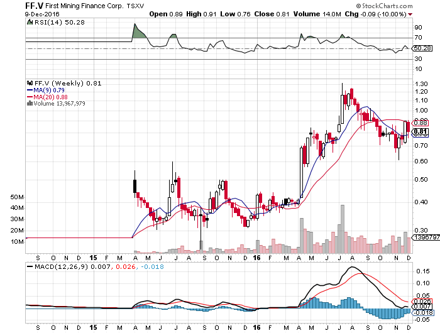Click the RSI 50.28 value tag
440x333 pixels.
tap(422, 48)
